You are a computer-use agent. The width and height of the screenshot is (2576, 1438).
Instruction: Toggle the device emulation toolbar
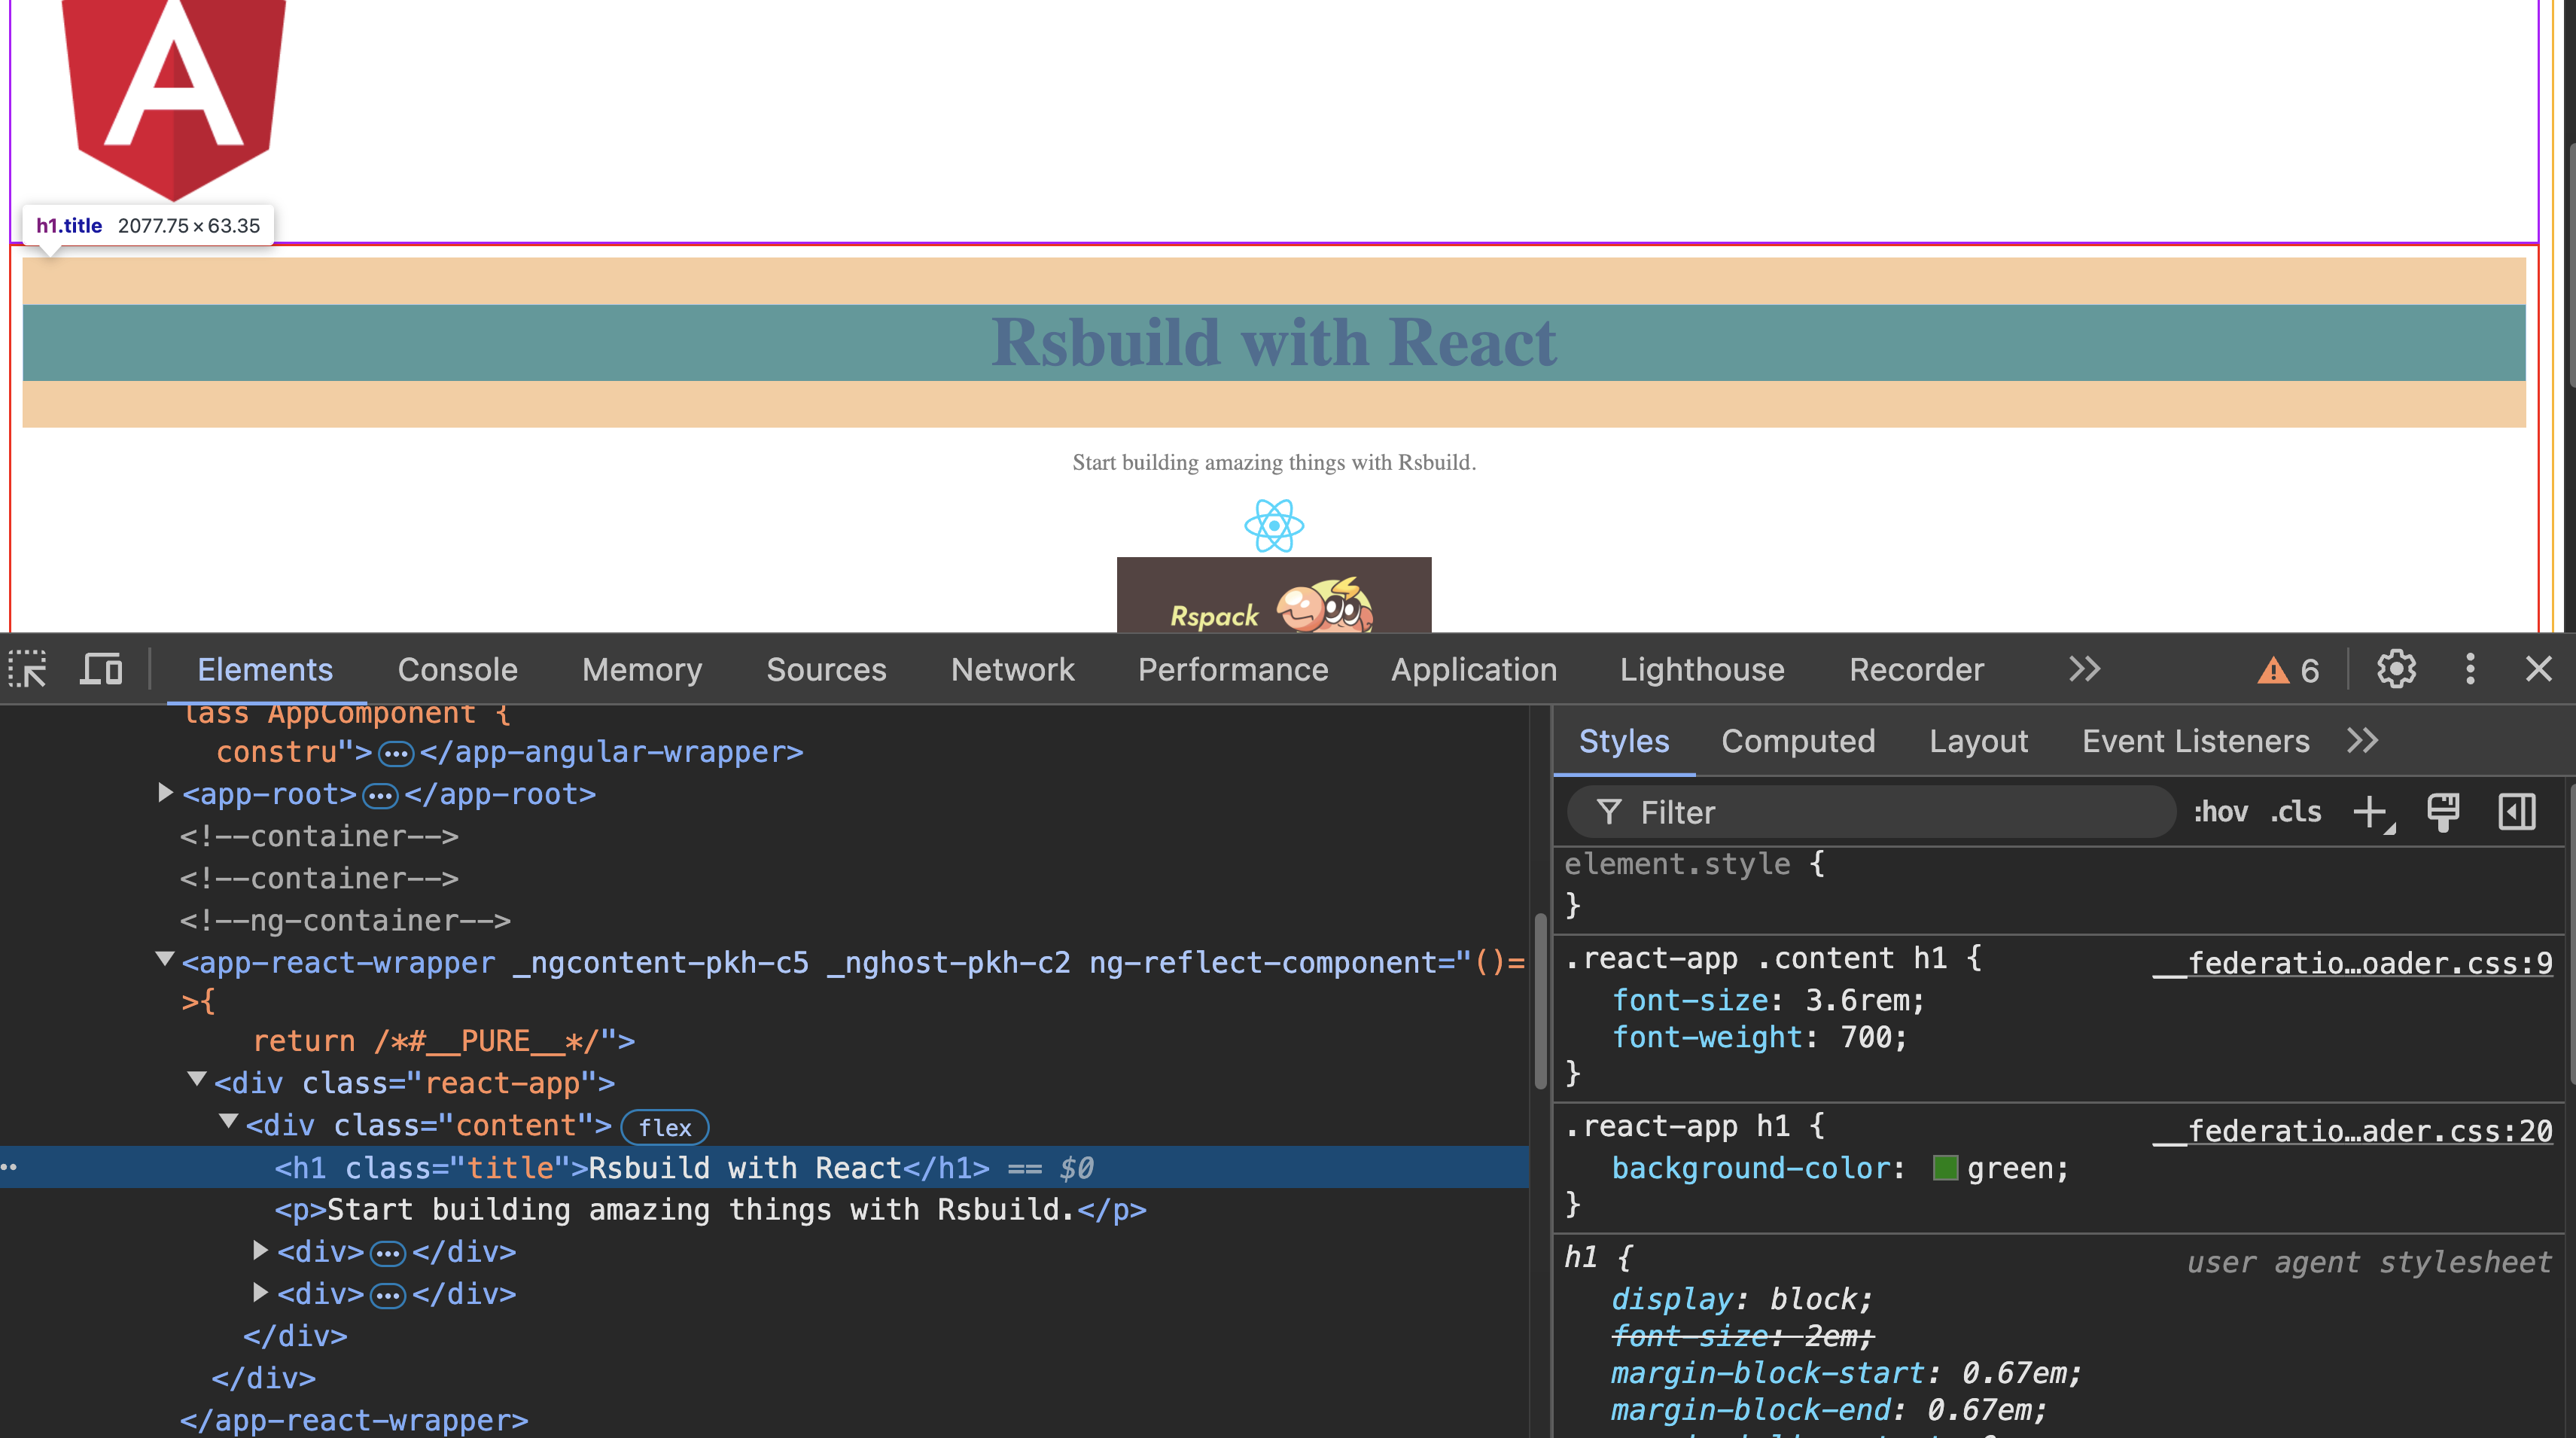(x=100, y=670)
